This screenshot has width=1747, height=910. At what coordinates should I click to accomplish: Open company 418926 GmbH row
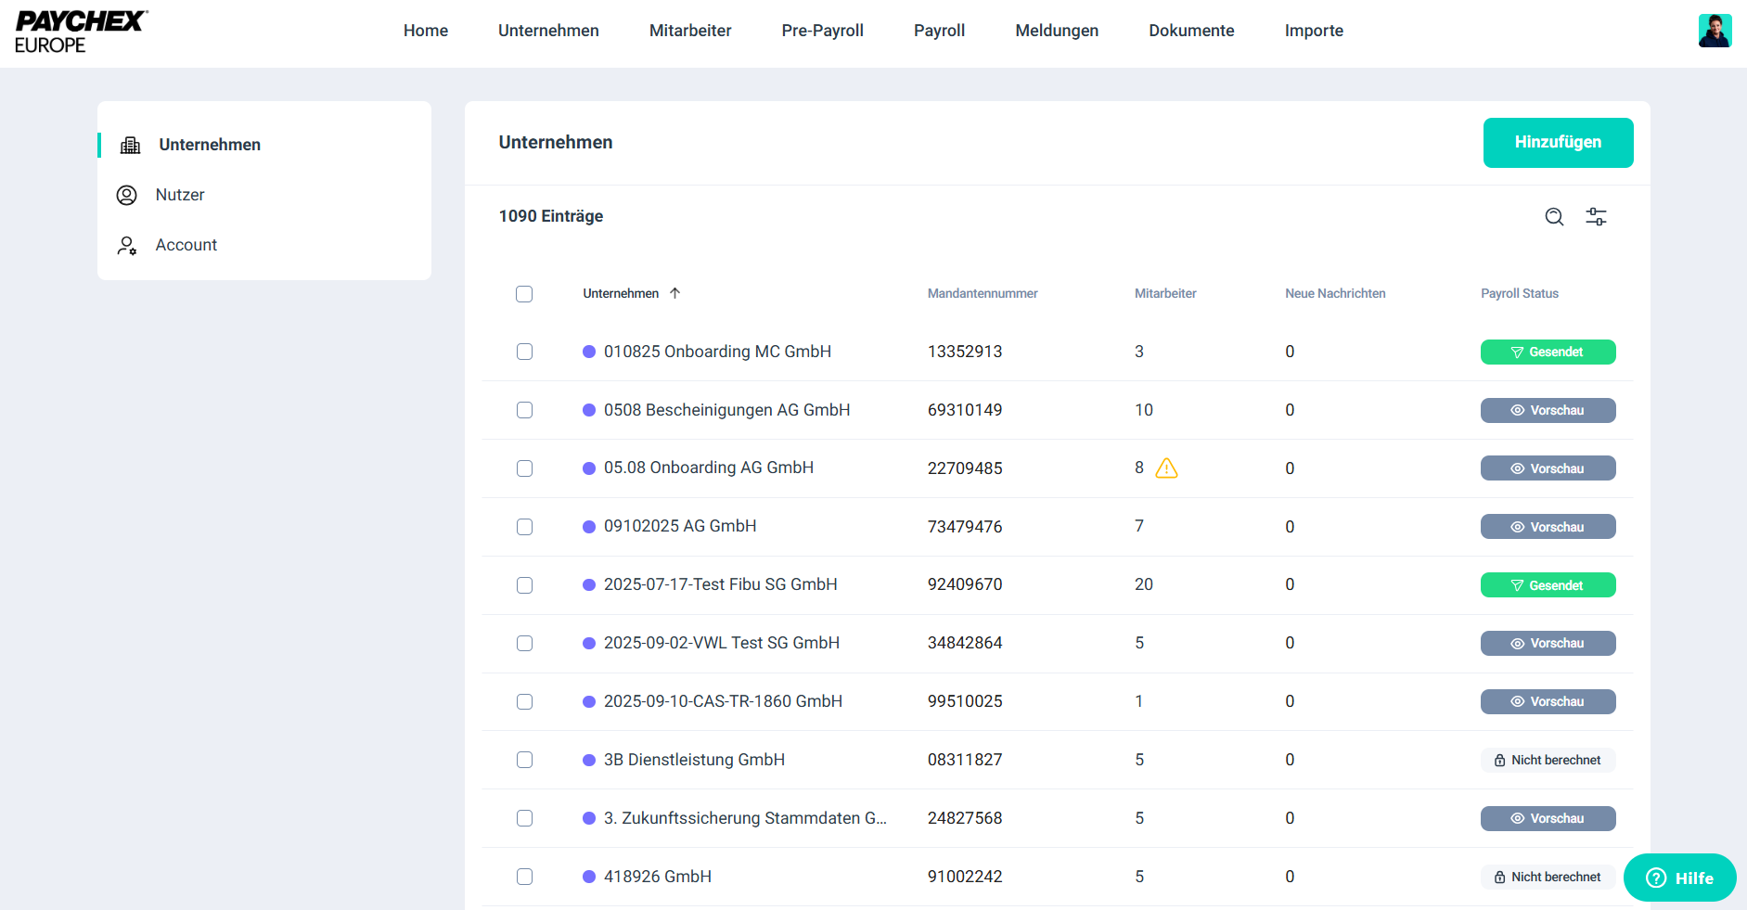point(657,877)
